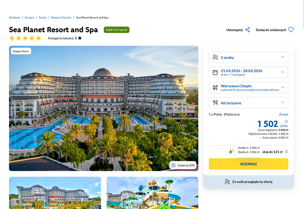Open the water park slides thumbnail photo
This screenshot has height=209, width=304.
click(152, 193)
